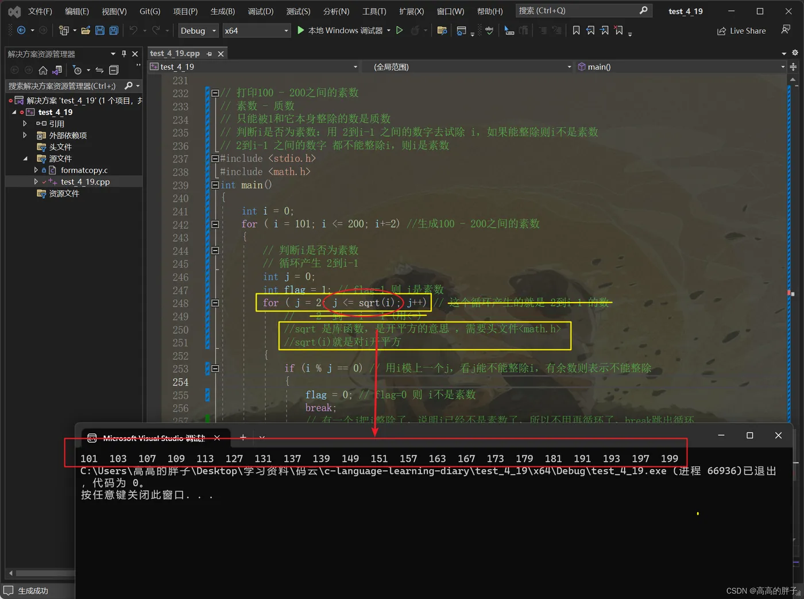Open the x64 platform dropdown

(x=256, y=30)
